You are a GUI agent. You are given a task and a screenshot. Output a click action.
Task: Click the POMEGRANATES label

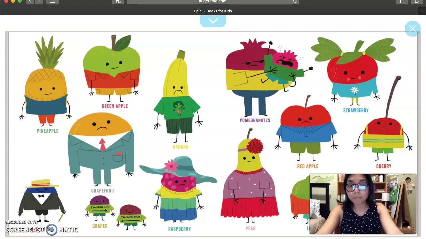(x=255, y=120)
